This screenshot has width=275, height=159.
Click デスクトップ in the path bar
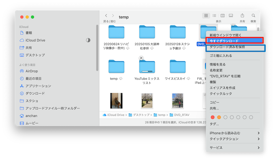(139, 115)
